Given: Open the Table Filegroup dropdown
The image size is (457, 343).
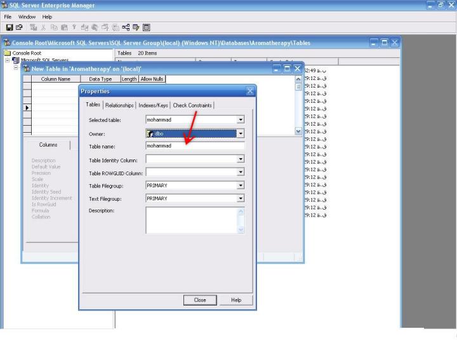Looking at the screenshot, I should tap(241, 185).
